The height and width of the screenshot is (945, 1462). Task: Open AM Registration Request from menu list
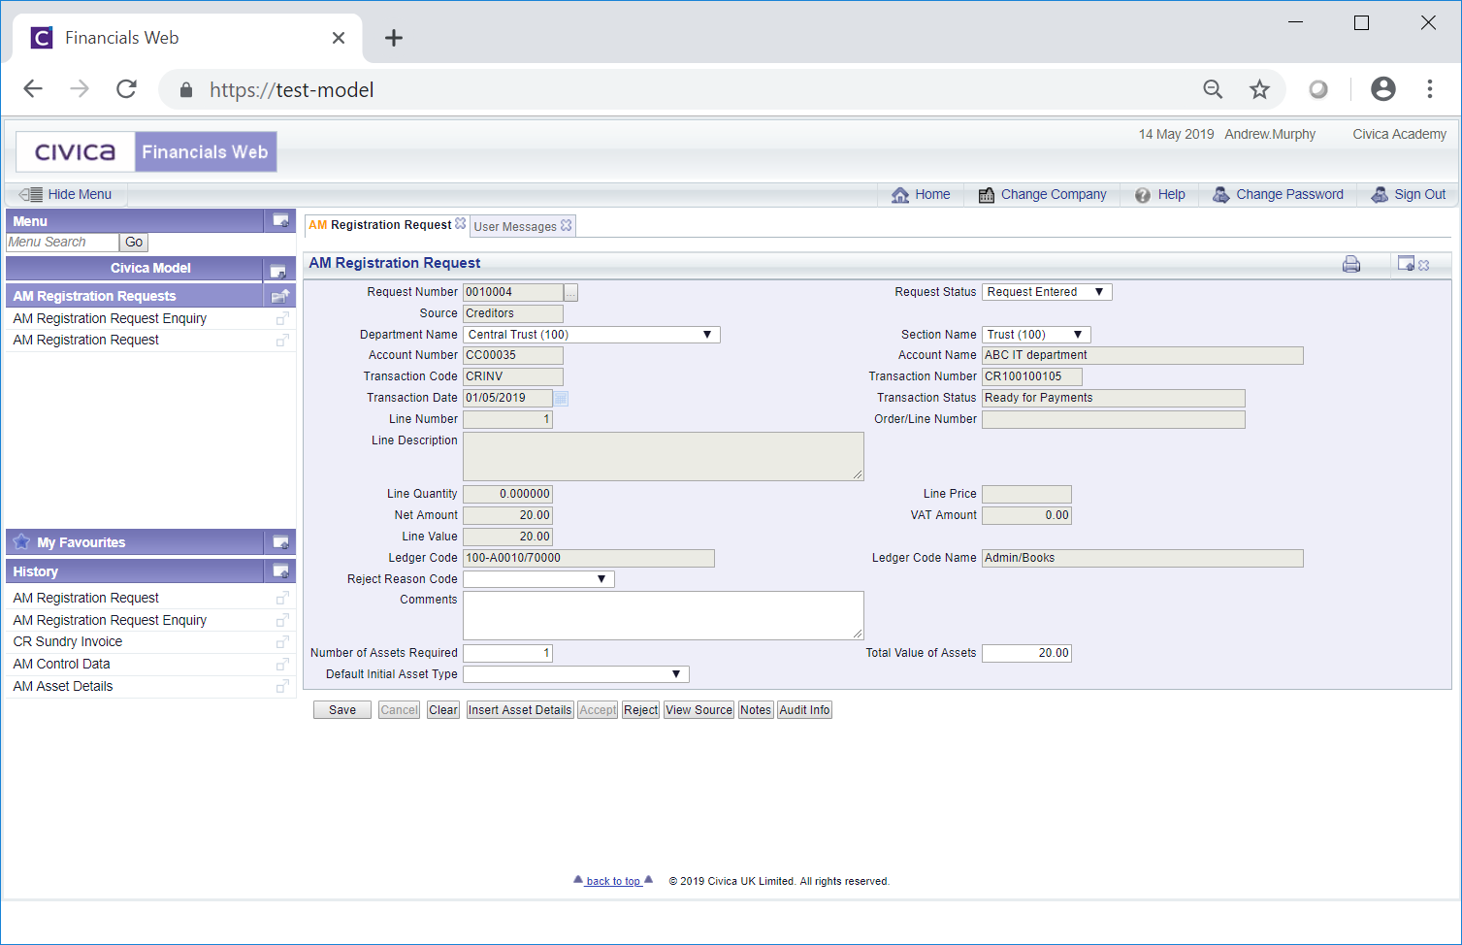pos(86,341)
